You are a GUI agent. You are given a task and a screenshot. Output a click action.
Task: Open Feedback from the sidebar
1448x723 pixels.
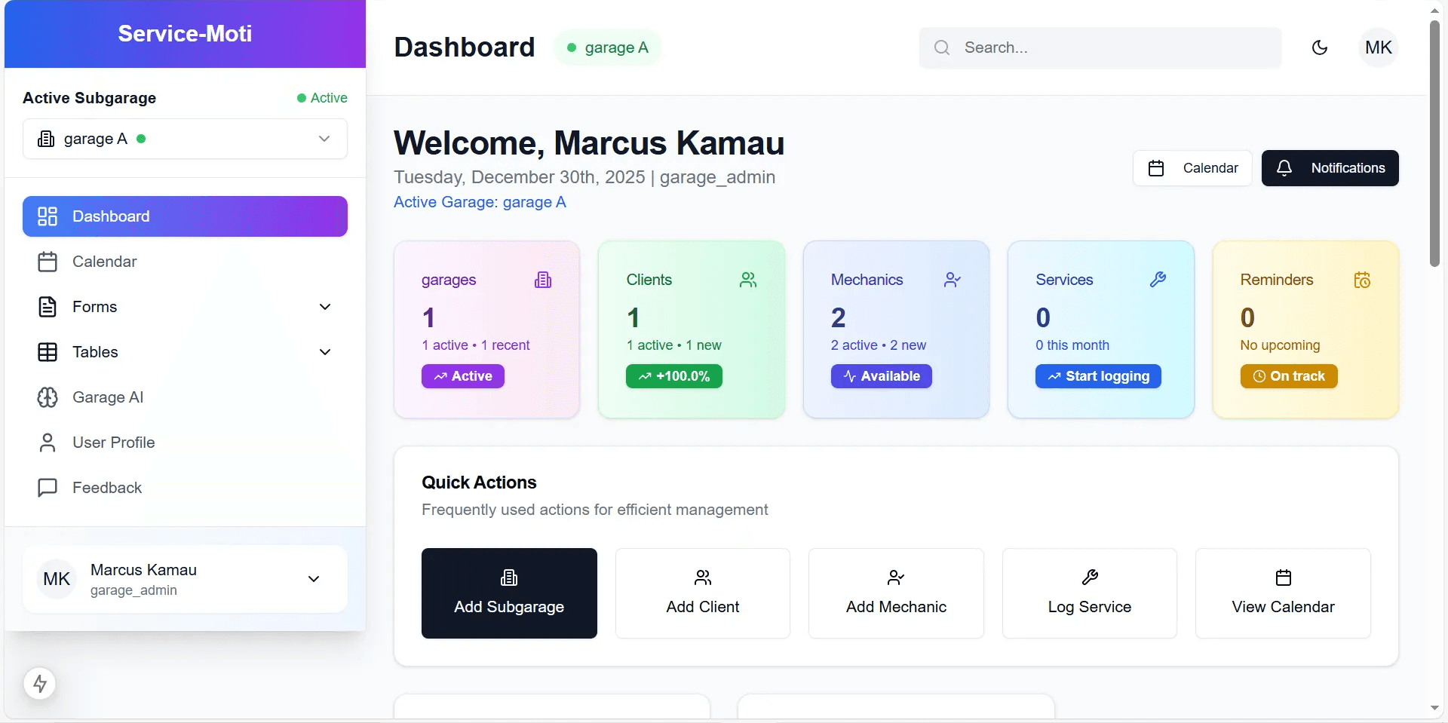pyautogui.click(x=106, y=488)
